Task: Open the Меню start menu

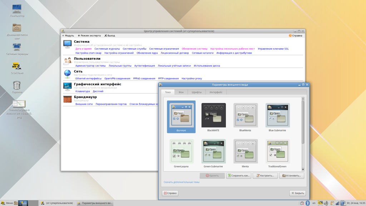Action: (x=7, y=203)
